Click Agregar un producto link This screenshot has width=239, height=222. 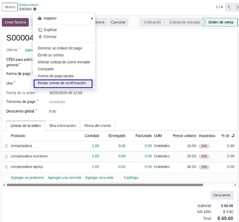(x=27, y=178)
